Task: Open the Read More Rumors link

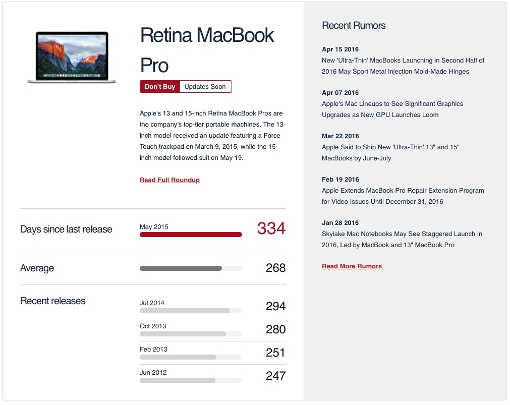Action: pyautogui.click(x=352, y=266)
